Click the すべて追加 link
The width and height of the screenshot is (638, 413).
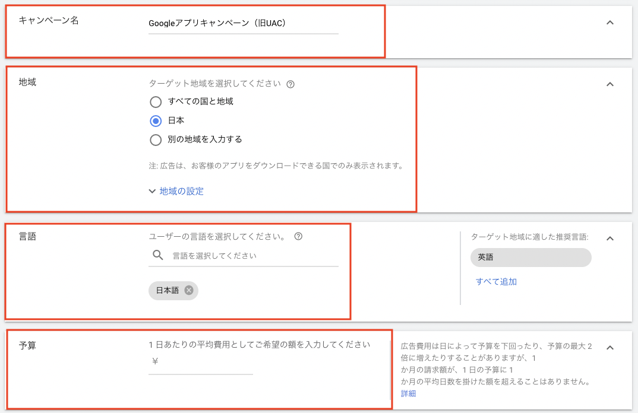click(496, 281)
